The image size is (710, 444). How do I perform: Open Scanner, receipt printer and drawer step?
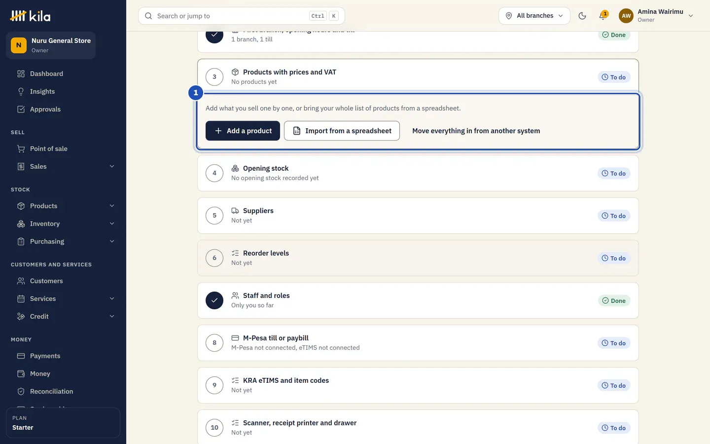(418, 427)
